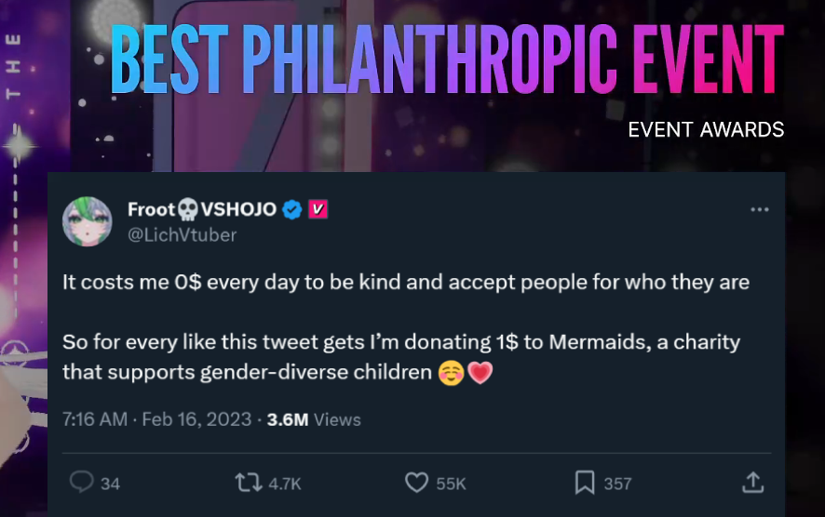Click the blue verified checkmark badge

pyautogui.click(x=292, y=209)
